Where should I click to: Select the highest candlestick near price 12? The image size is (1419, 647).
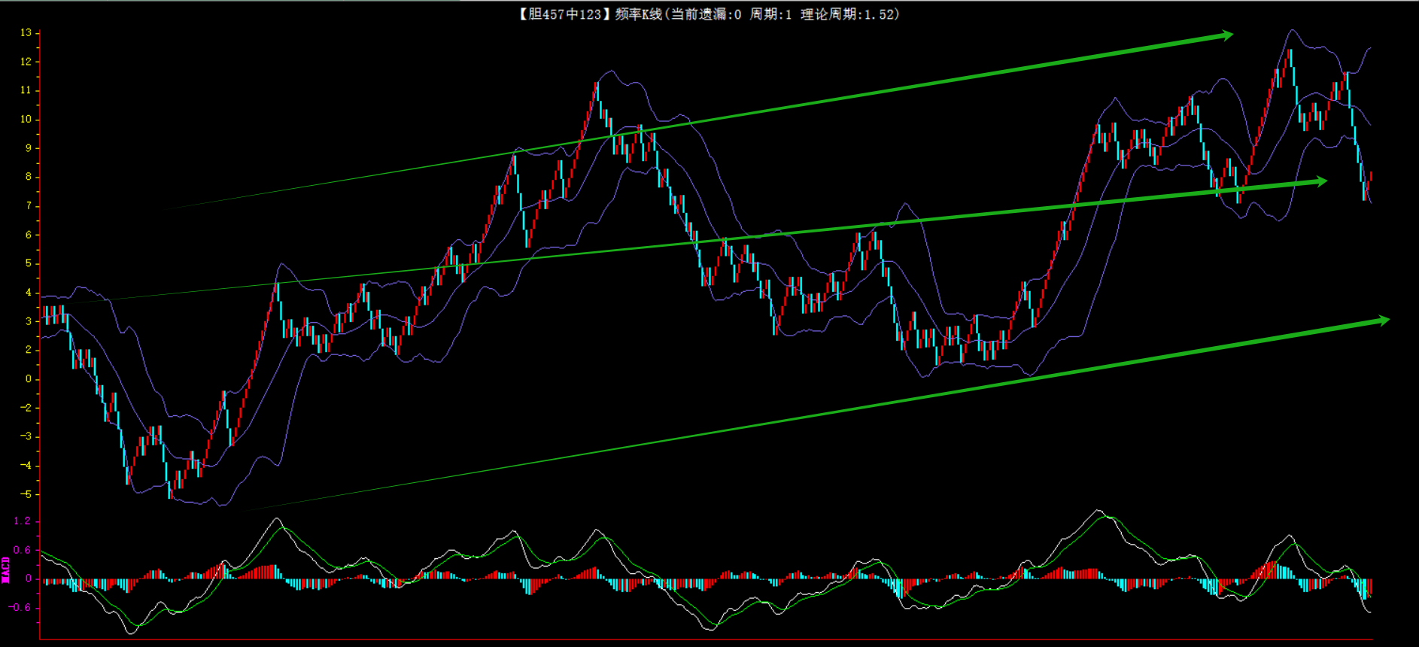1290,59
